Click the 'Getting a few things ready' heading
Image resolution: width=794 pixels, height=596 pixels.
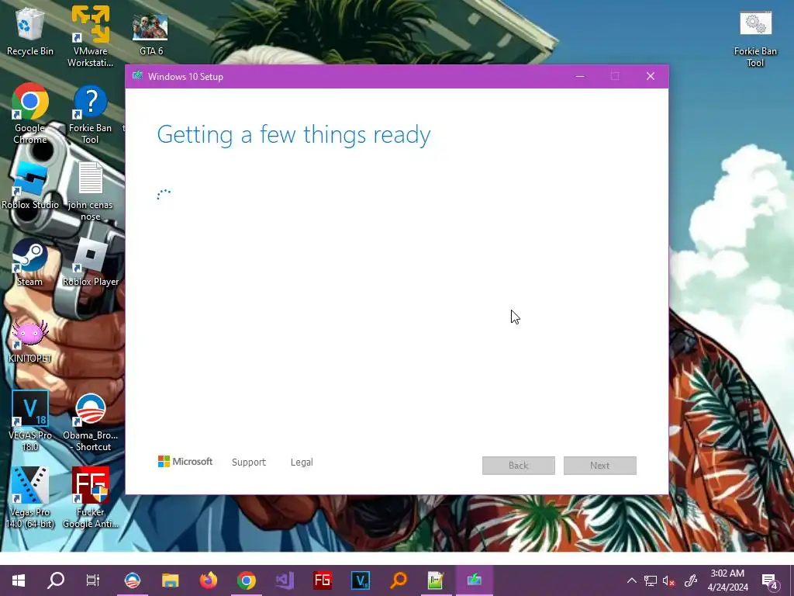(x=294, y=135)
